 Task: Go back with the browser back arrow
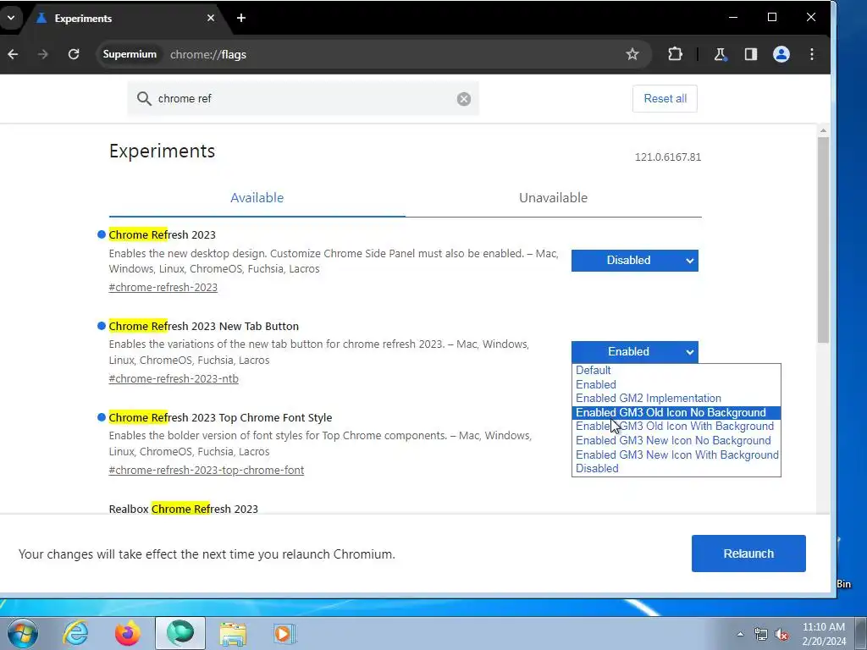(14, 54)
